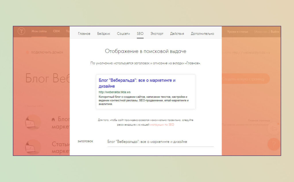
Task: Open the Статьи page row title
Action: pos(61,147)
